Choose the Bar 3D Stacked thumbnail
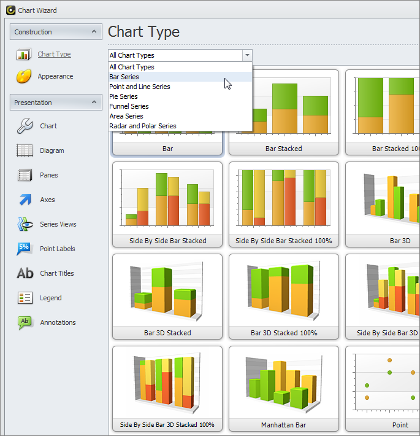Viewport: 420px width, 436px height. [x=167, y=296]
